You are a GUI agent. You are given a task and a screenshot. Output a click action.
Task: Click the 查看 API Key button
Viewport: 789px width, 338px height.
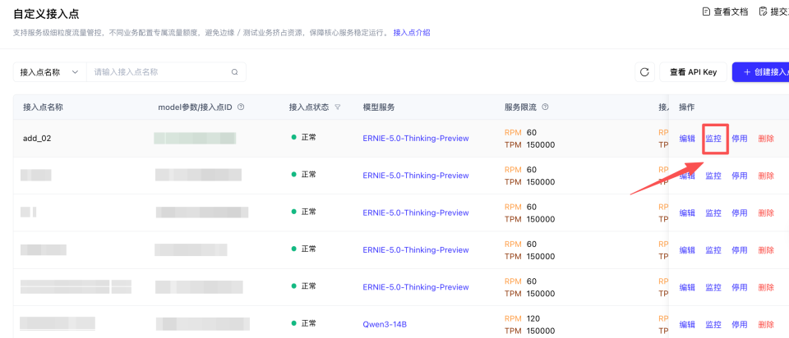click(692, 72)
